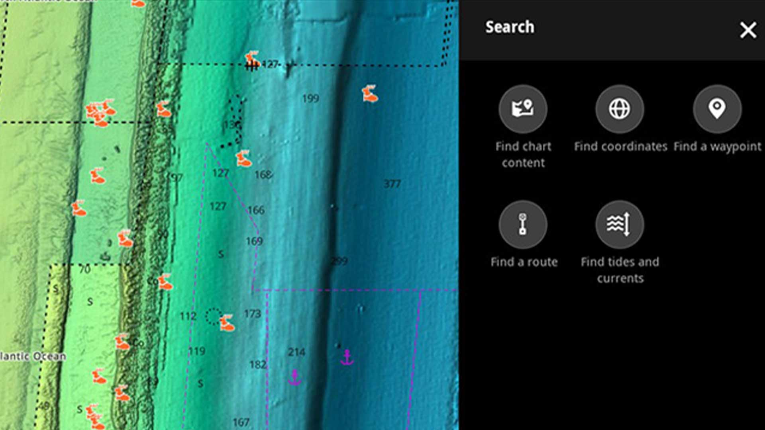Tap the depth sounding 166 on chart
The image size is (765, 430).
tap(256, 210)
